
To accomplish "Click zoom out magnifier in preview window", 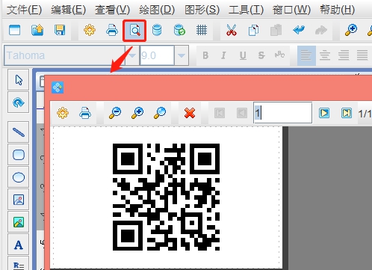I will click(x=115, y=113).
